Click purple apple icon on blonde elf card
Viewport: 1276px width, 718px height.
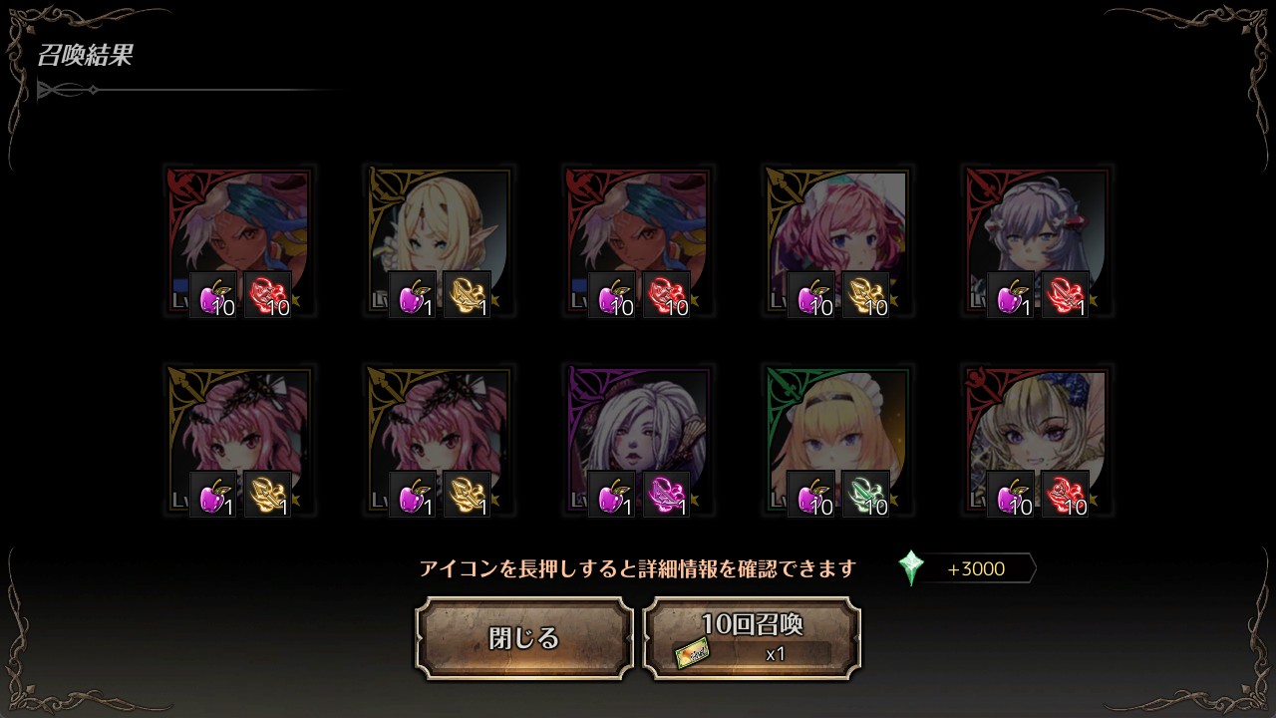pos(413,294)
